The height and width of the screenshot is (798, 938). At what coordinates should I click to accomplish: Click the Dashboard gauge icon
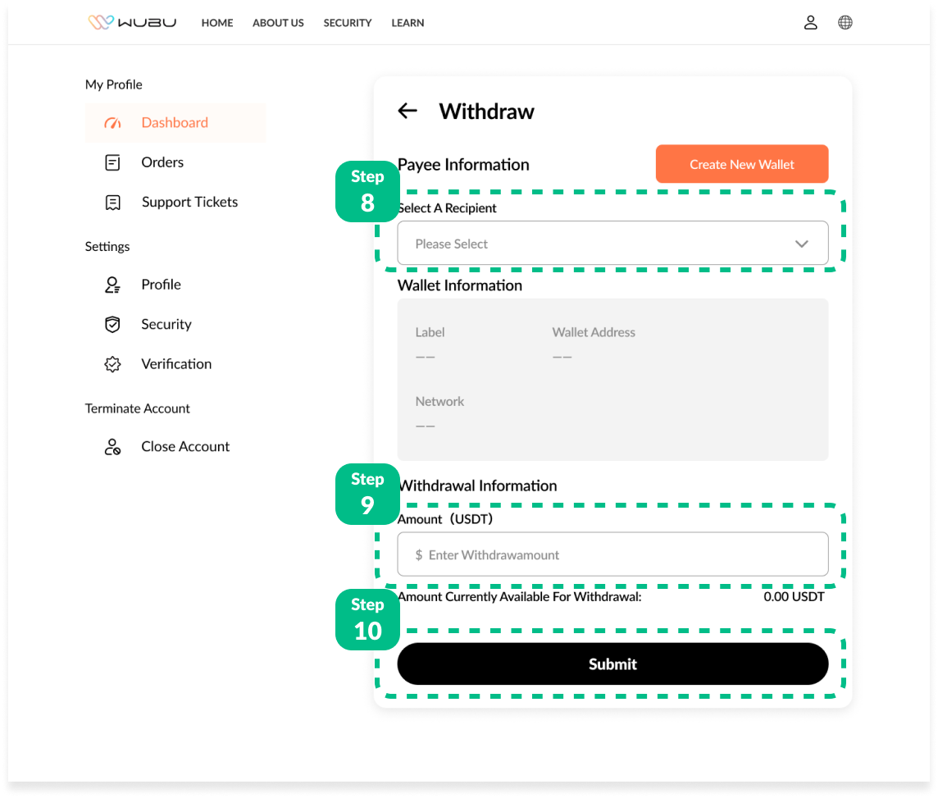click(113, 123)
